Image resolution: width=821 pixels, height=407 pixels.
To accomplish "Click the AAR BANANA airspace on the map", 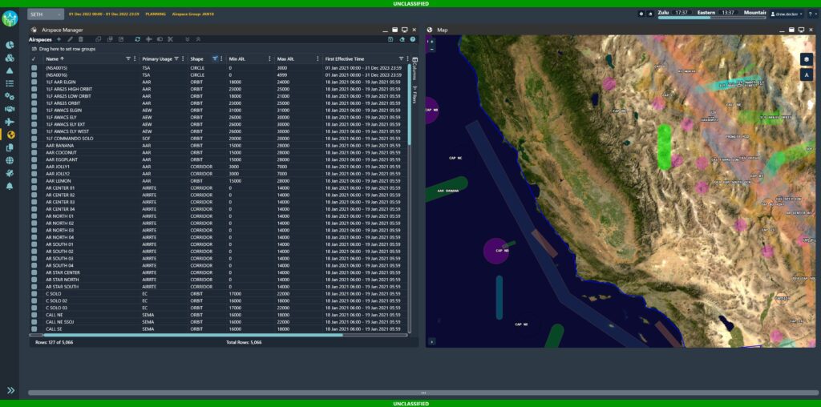I will (447, 189).
